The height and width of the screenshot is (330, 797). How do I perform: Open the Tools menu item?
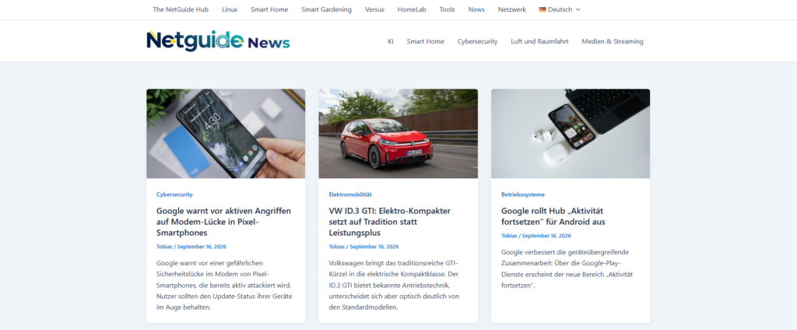(448, 9)
